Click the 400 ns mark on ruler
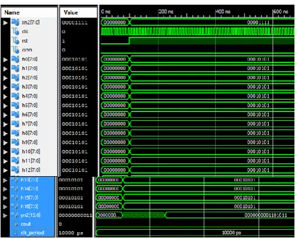 tap(223, 12)
